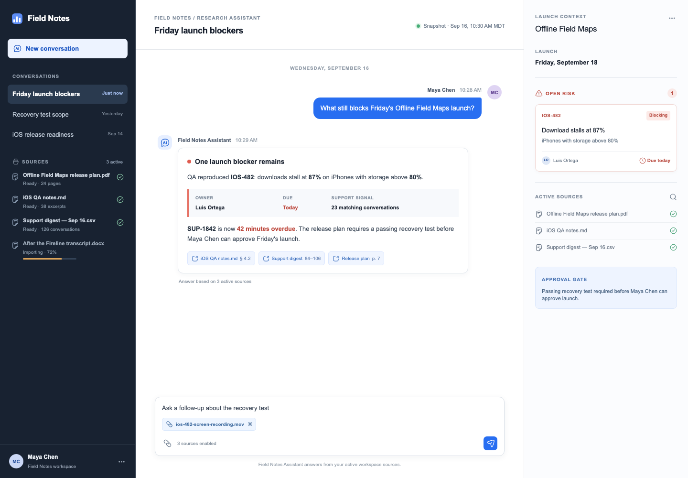The width and height of the screenshot is (688, 478).
Task: Click the Field Notes Assistant AI avatar
Action: (165, 142)
